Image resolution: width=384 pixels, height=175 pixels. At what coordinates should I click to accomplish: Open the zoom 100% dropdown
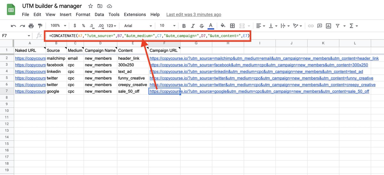pos(58,26)
